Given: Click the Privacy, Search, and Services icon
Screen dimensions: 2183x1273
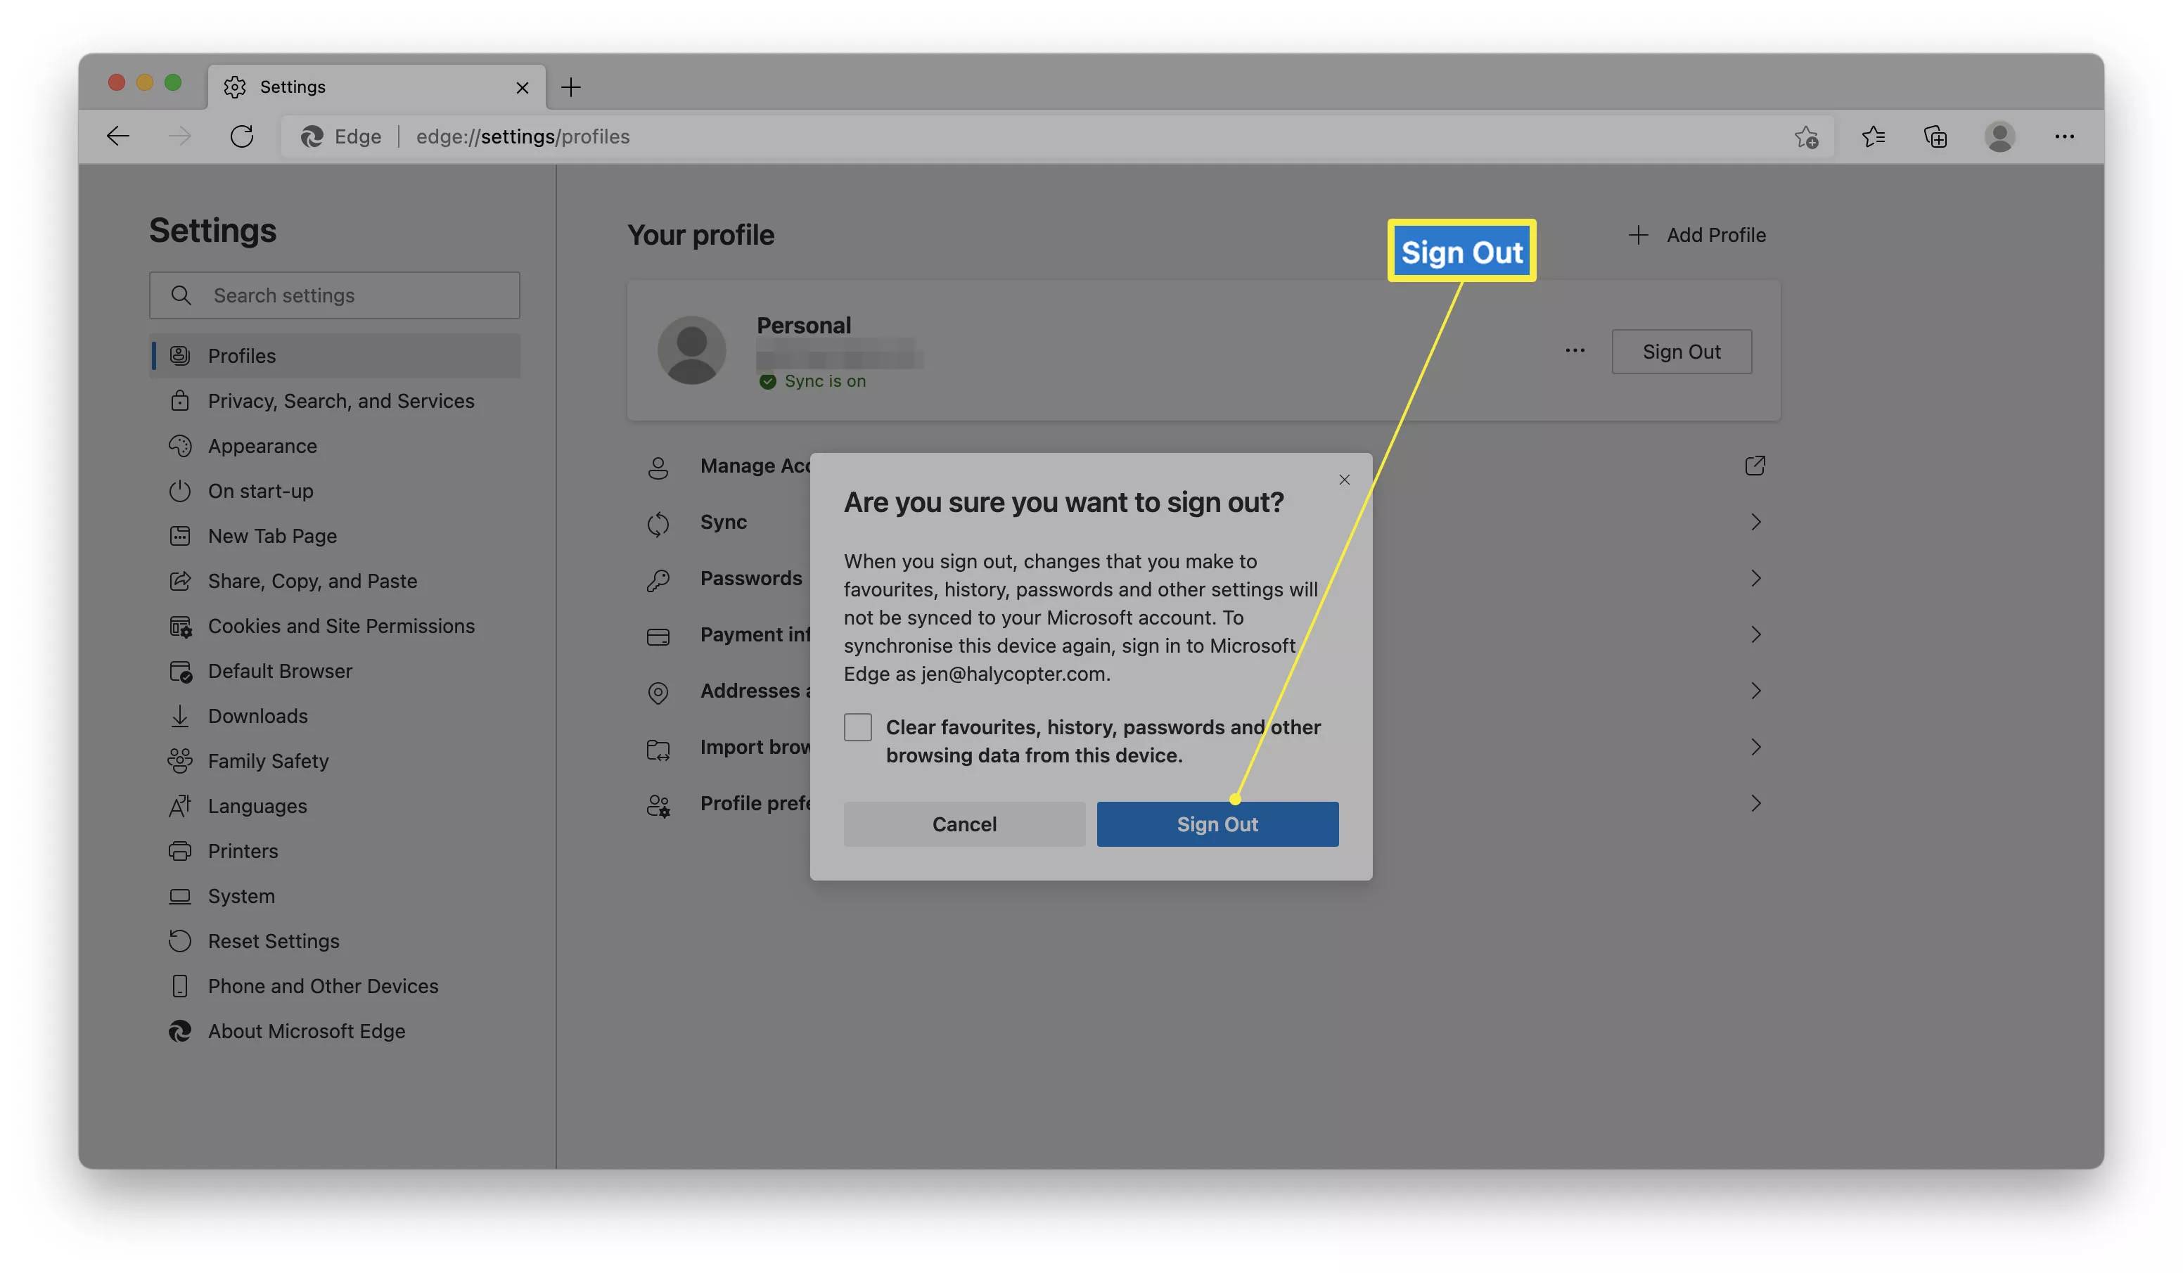Looking at the screenshot, I should 179,402.
